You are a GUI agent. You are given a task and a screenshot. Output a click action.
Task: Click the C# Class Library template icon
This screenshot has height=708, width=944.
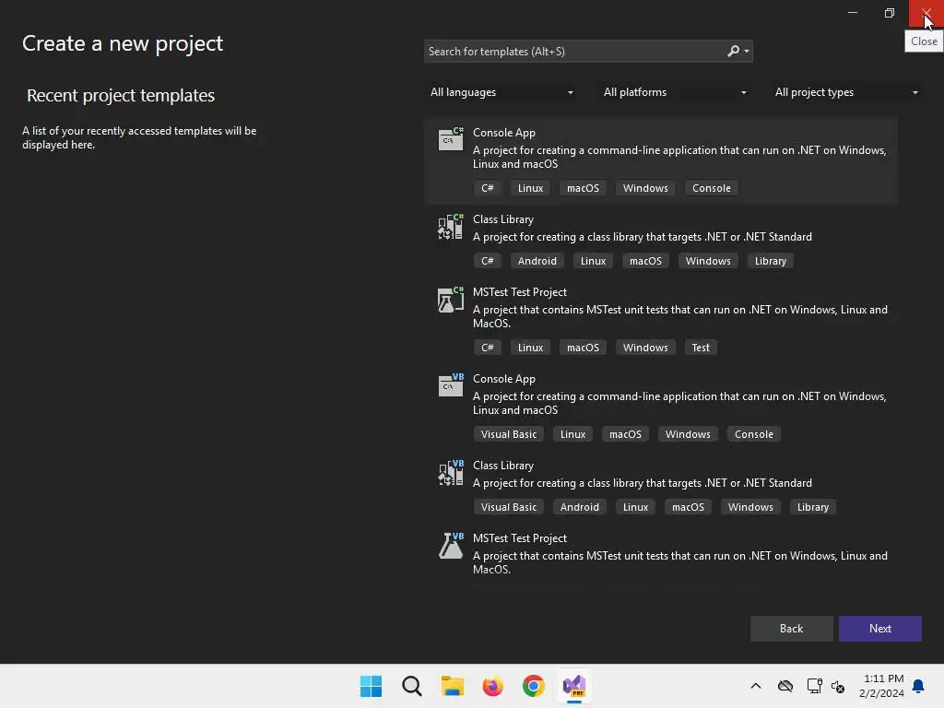(450, 227)
